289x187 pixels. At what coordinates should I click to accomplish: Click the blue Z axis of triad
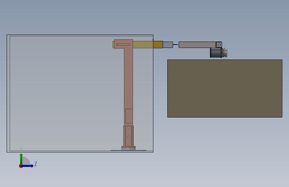(x=28, y=166)
